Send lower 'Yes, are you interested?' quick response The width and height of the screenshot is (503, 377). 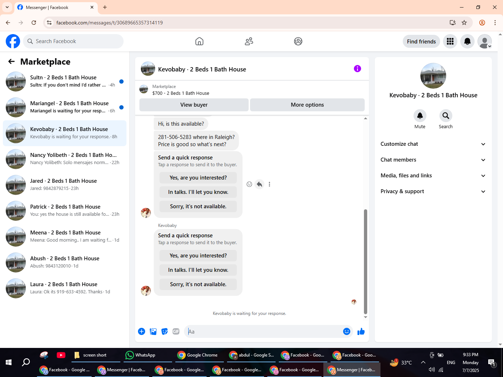[x=198, y=256]
